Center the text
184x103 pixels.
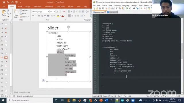click(x=72, y=16)
